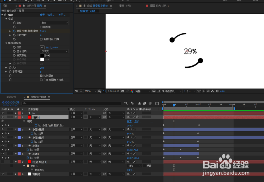Click 重置 in the effects control panel
Viewport: 264px width, 182px height.
point(43,15)
